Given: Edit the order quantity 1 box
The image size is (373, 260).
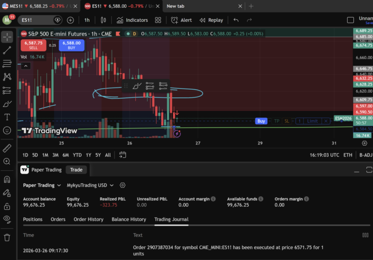Looking at the screenshot, I should 299,121.
